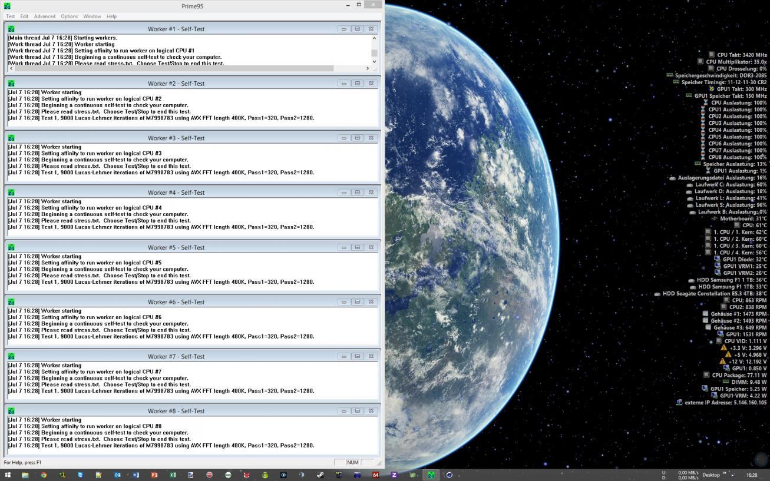
Task: Open the Edit menu
Action: (24, 16)
